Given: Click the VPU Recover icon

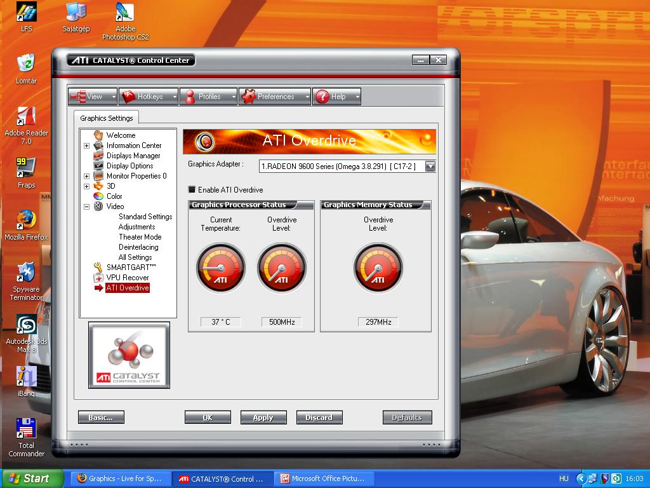Looking at the screenshot, I should pos(98,278).
